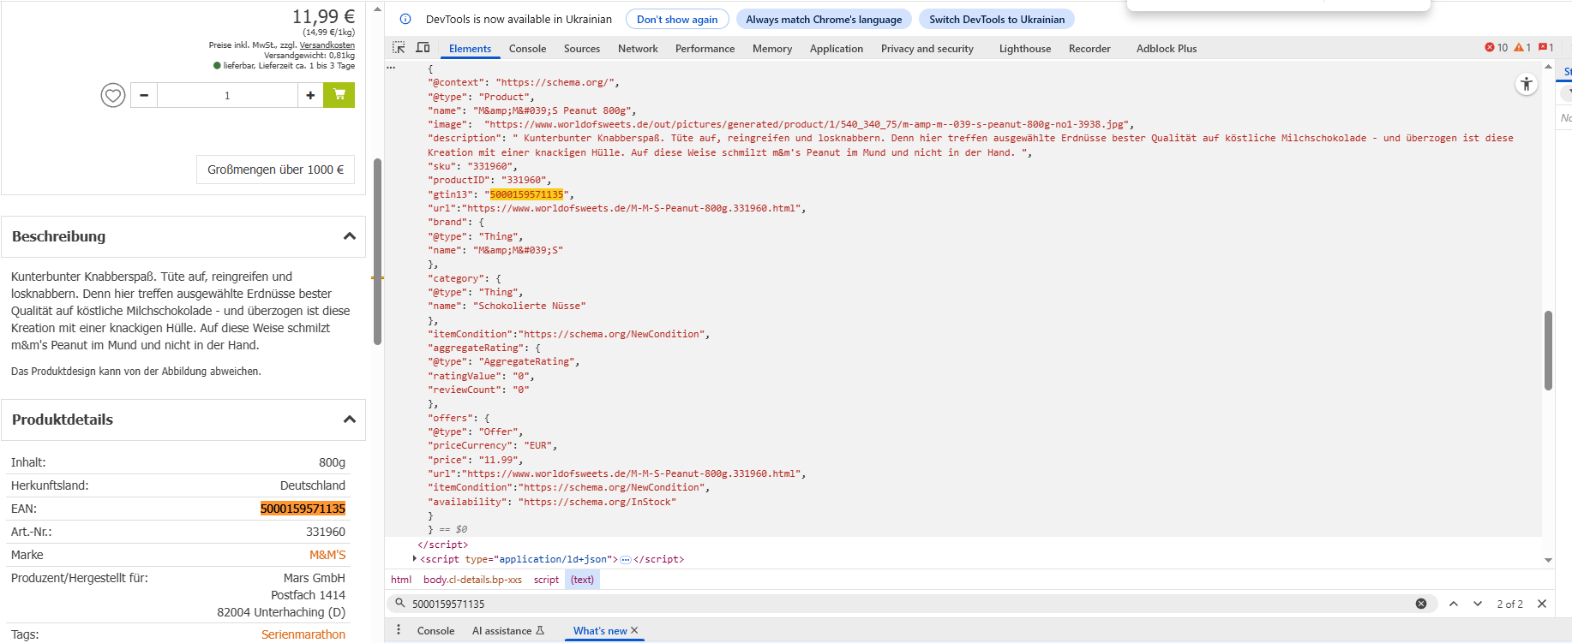
Task: Click the Art.-Nr. value 331960
Action: coord(326,532)
